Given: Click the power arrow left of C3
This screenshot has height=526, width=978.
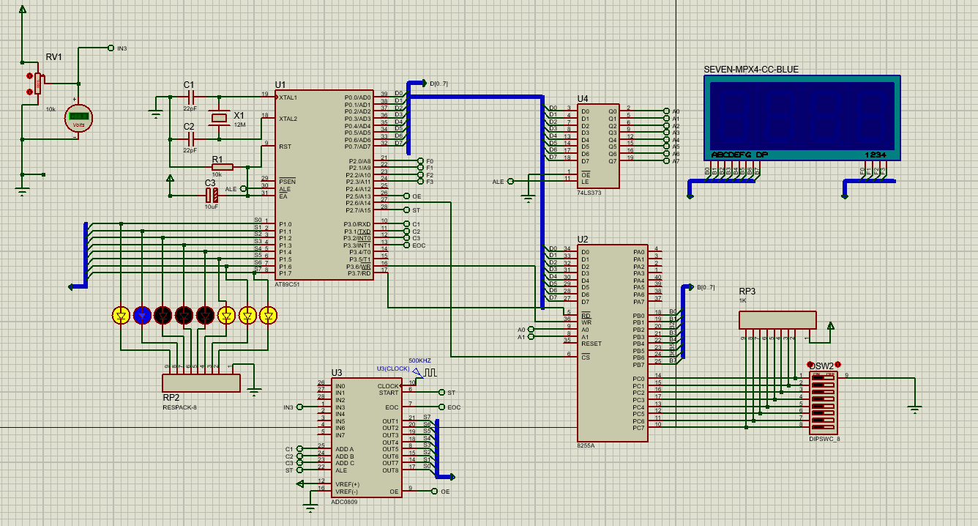Looking at the screenshot, I should pyautogui.click(x=170, y=178).
